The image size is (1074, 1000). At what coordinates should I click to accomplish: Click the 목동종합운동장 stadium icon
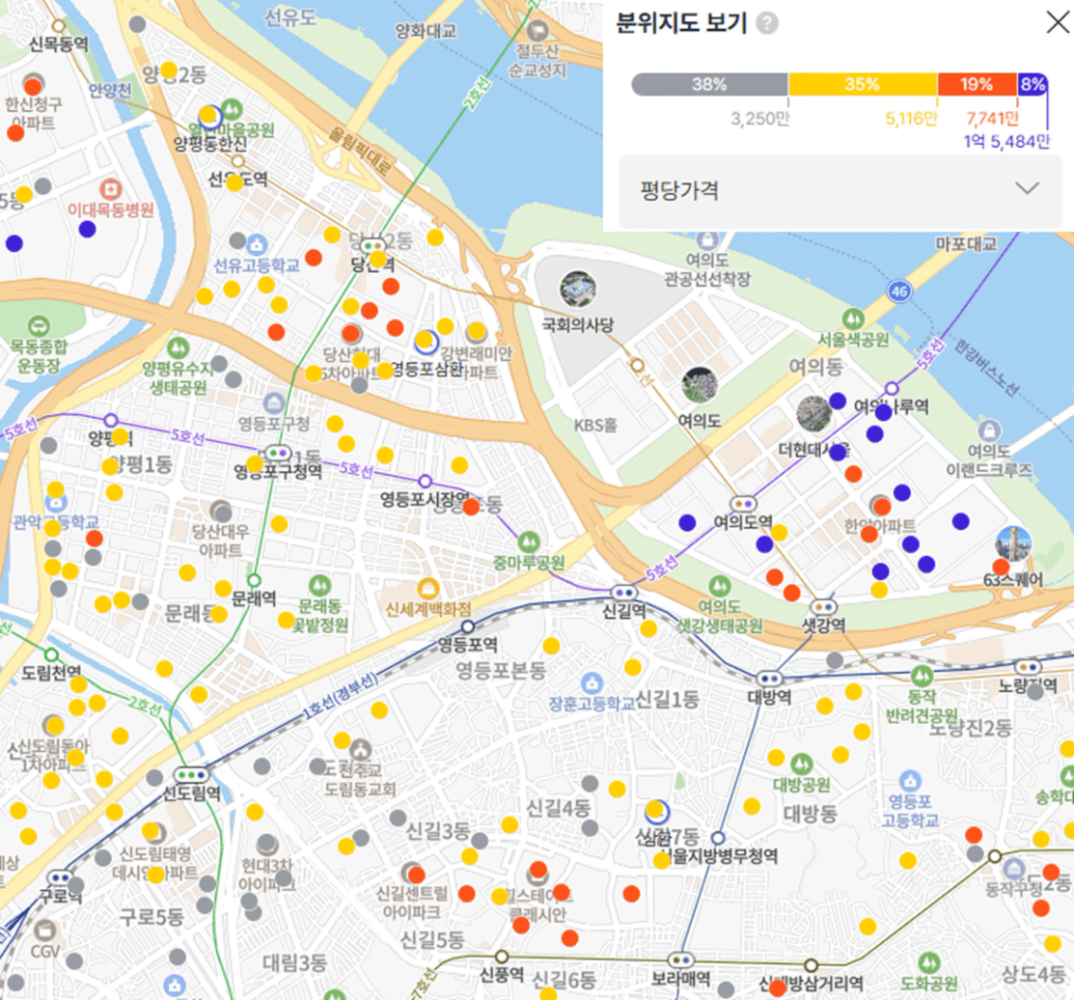[x=39, y=326]
